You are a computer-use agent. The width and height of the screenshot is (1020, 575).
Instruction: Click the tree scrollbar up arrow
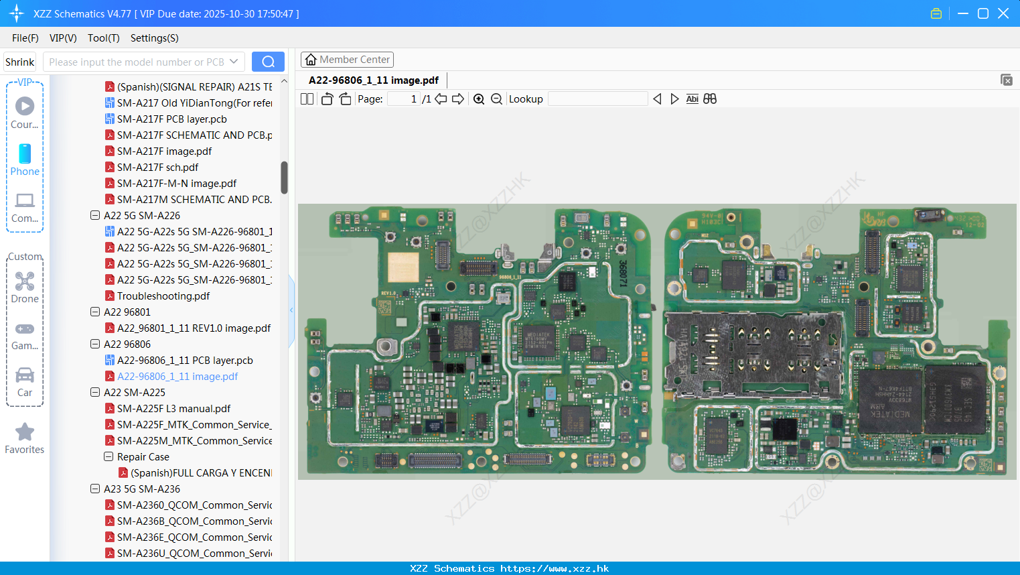point(284,81)
